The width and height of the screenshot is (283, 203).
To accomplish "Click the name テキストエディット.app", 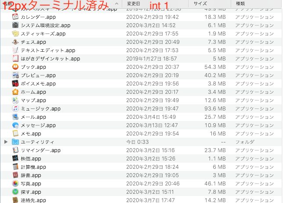I will coord(48,50).
